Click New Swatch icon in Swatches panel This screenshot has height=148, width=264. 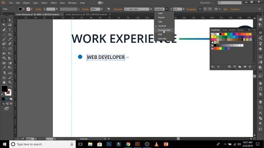(x=245, y=67)
